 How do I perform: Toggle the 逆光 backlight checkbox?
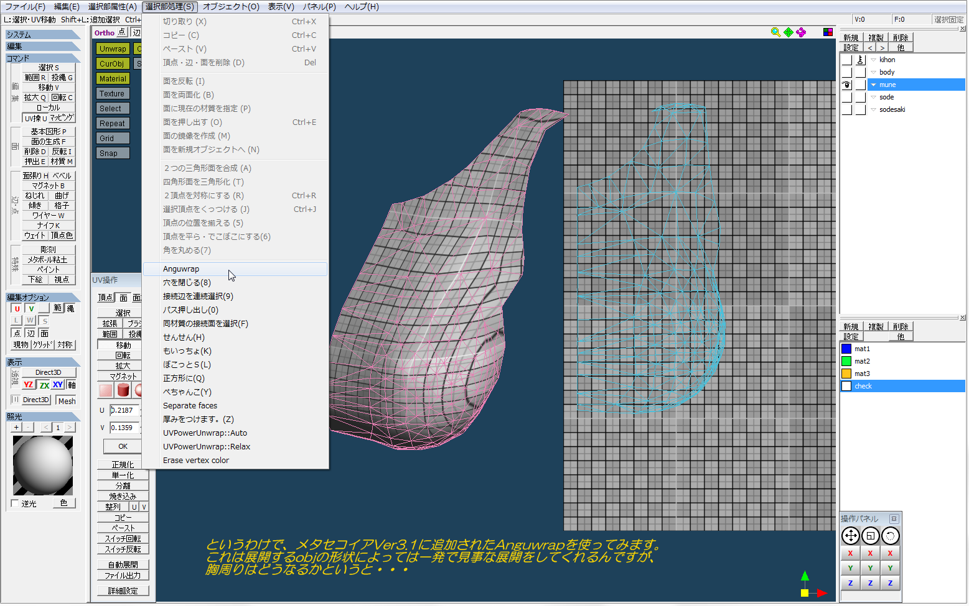click(15, 503)
